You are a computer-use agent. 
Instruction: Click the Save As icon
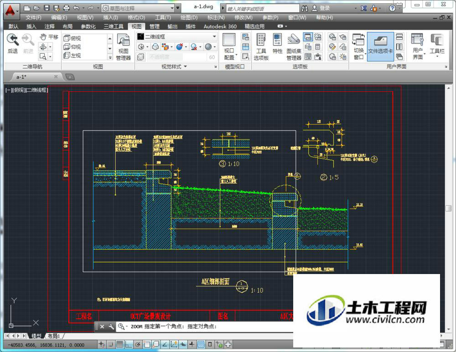[57, 8]
